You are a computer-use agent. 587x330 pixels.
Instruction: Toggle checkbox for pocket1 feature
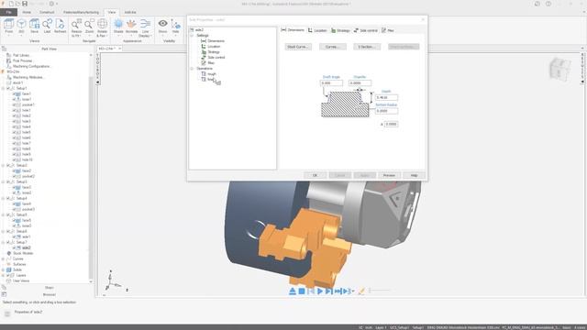click(14, 104)
